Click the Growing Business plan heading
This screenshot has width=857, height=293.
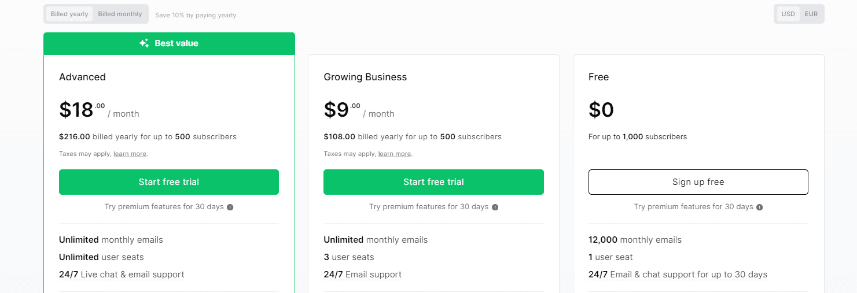(365, 77)
